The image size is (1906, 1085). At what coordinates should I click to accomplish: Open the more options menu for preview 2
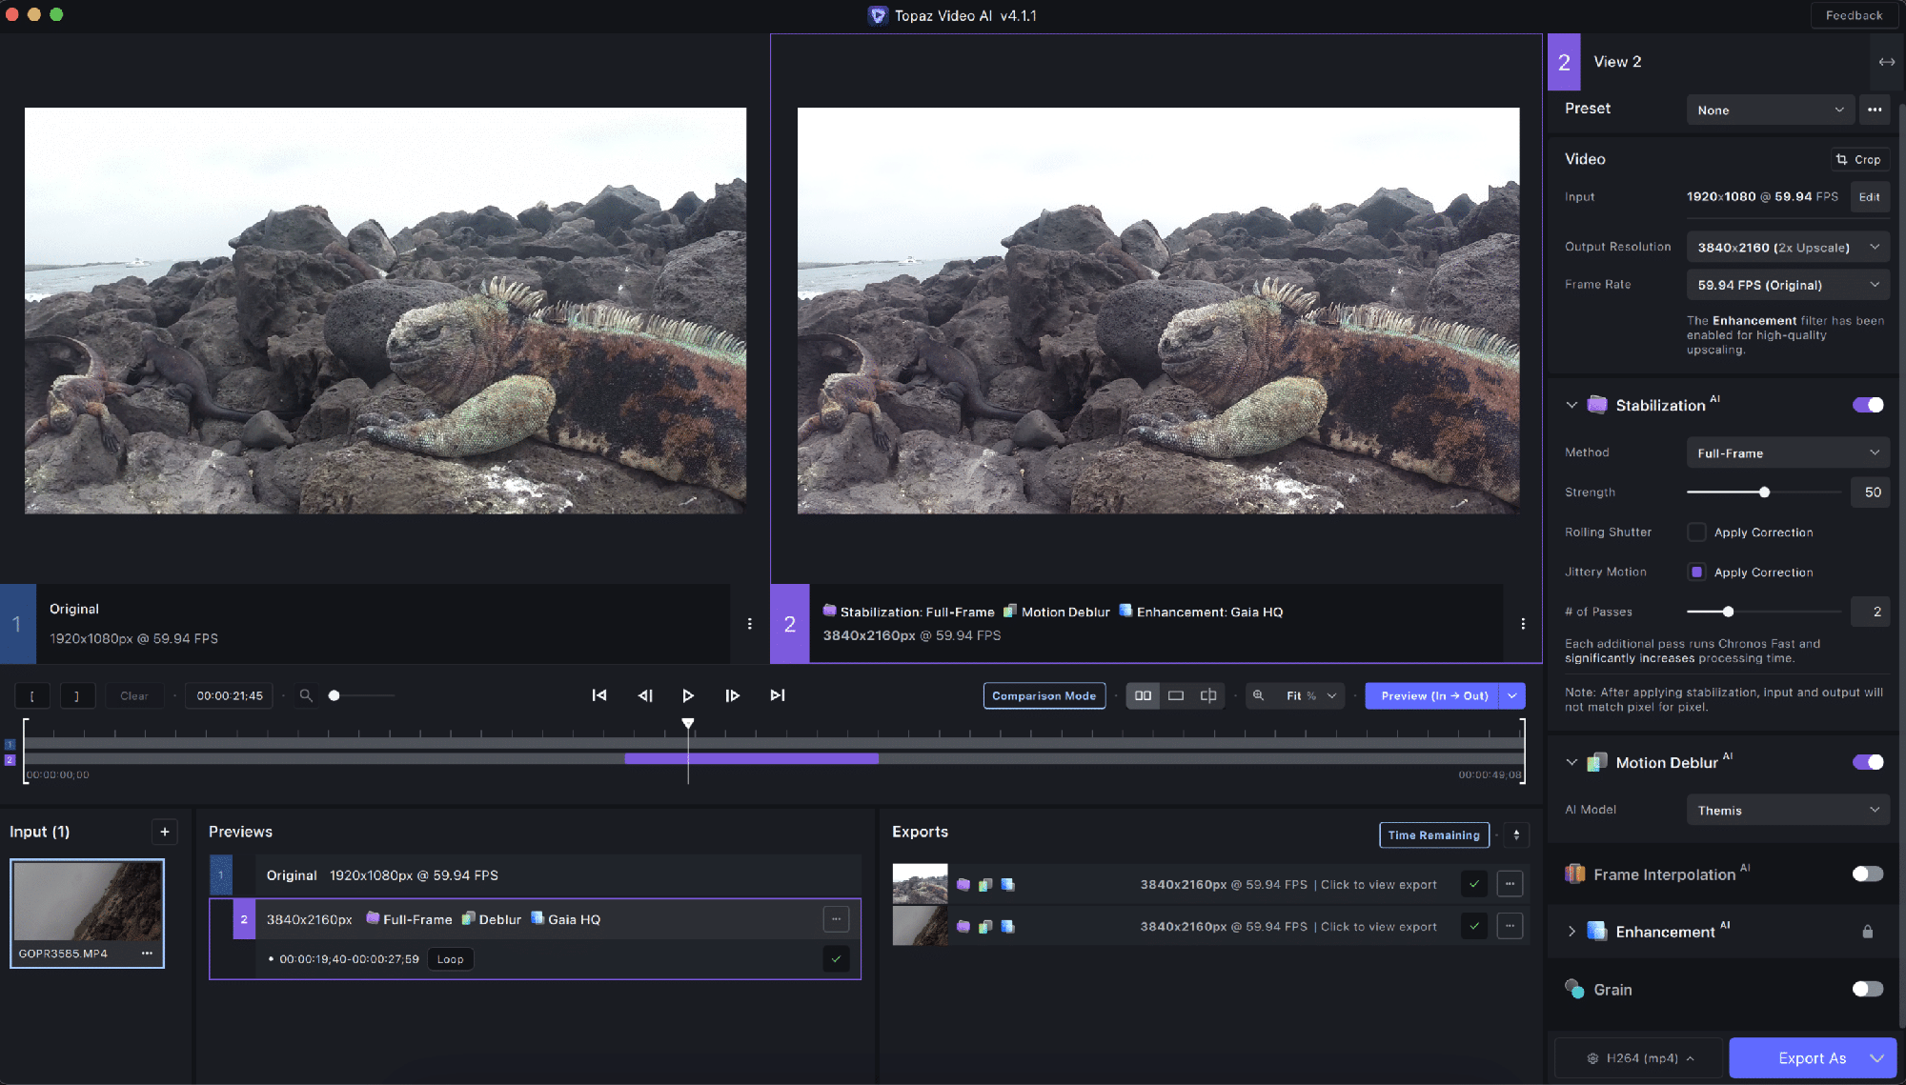[836, 919]
